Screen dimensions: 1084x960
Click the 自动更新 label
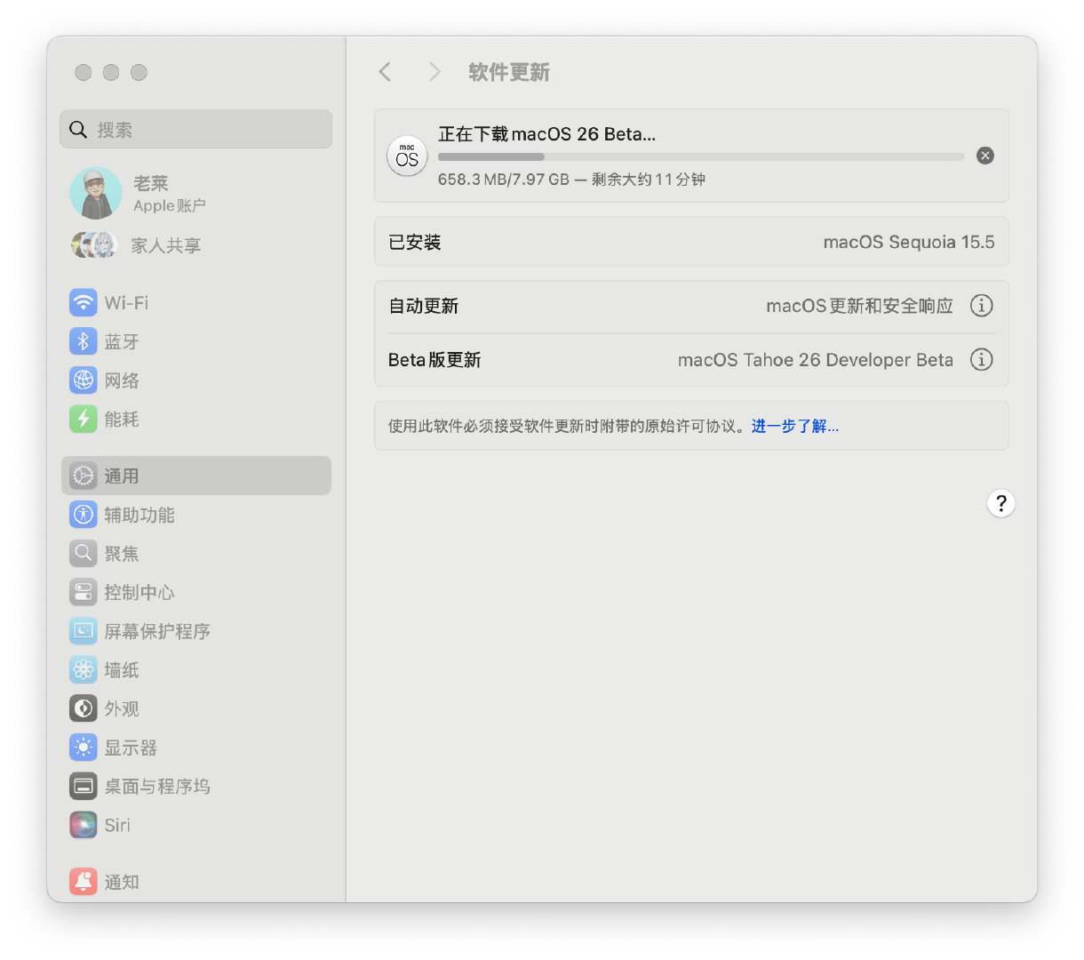coord(423,306)
